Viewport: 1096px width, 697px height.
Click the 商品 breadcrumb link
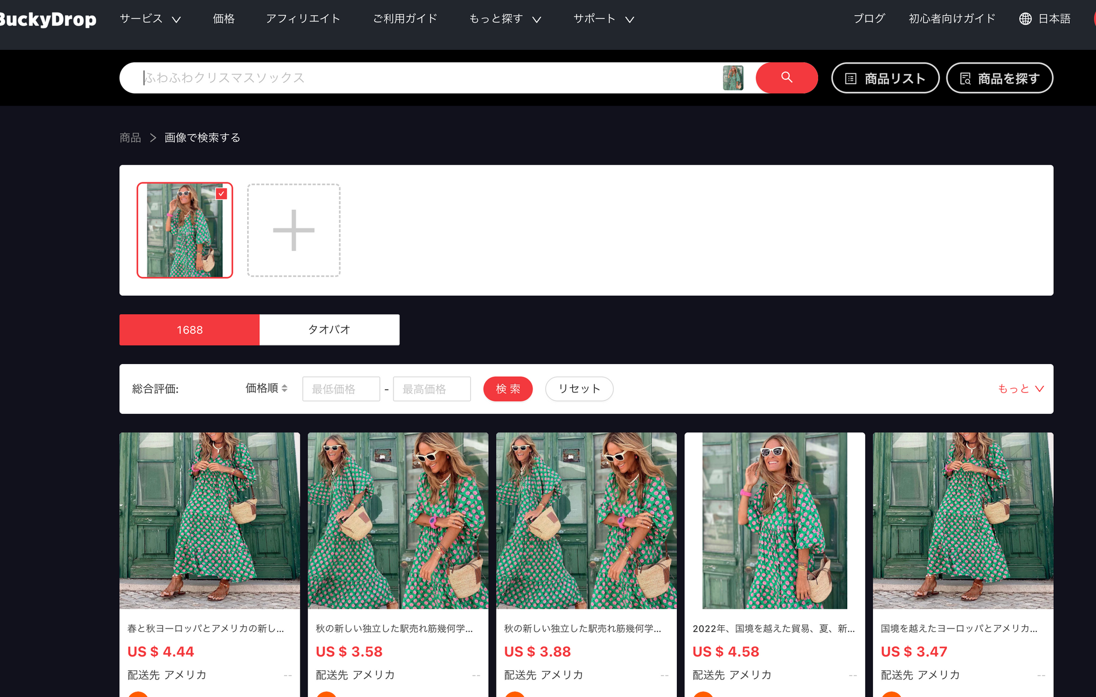pos(130,137)
